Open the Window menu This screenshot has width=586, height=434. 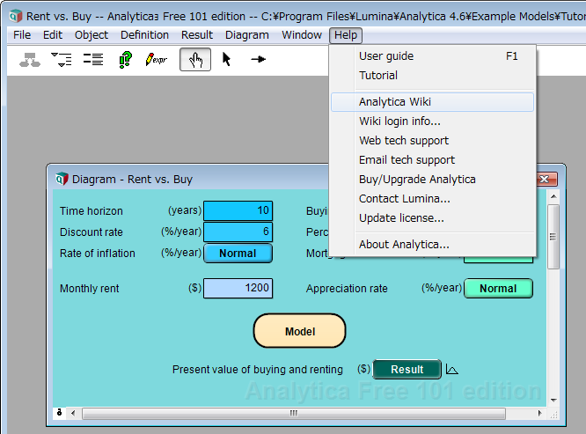pos(302,35)
